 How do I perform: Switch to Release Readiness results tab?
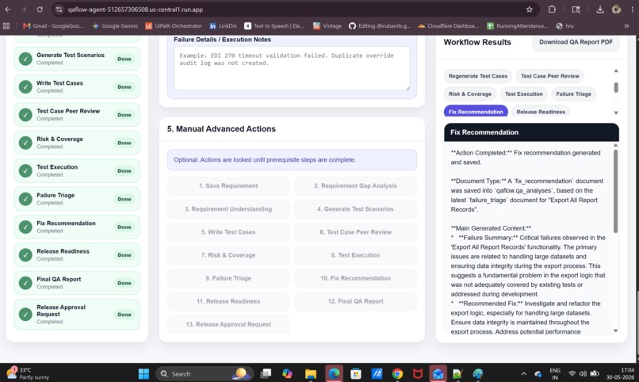coord(541,112)
